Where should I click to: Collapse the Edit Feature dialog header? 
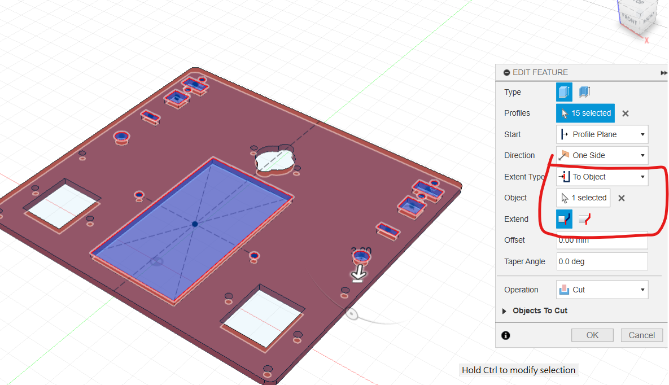(x=507, y=73)
